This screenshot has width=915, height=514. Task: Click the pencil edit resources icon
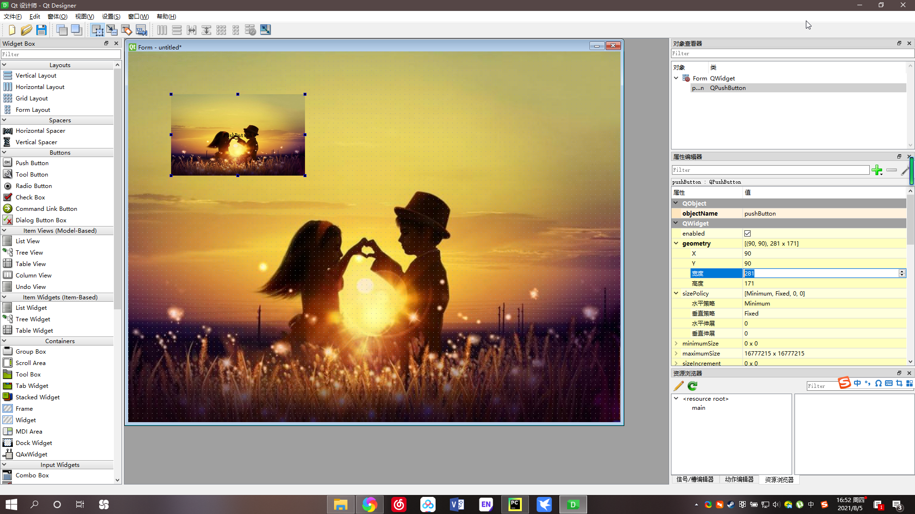(x=679, y=386)
